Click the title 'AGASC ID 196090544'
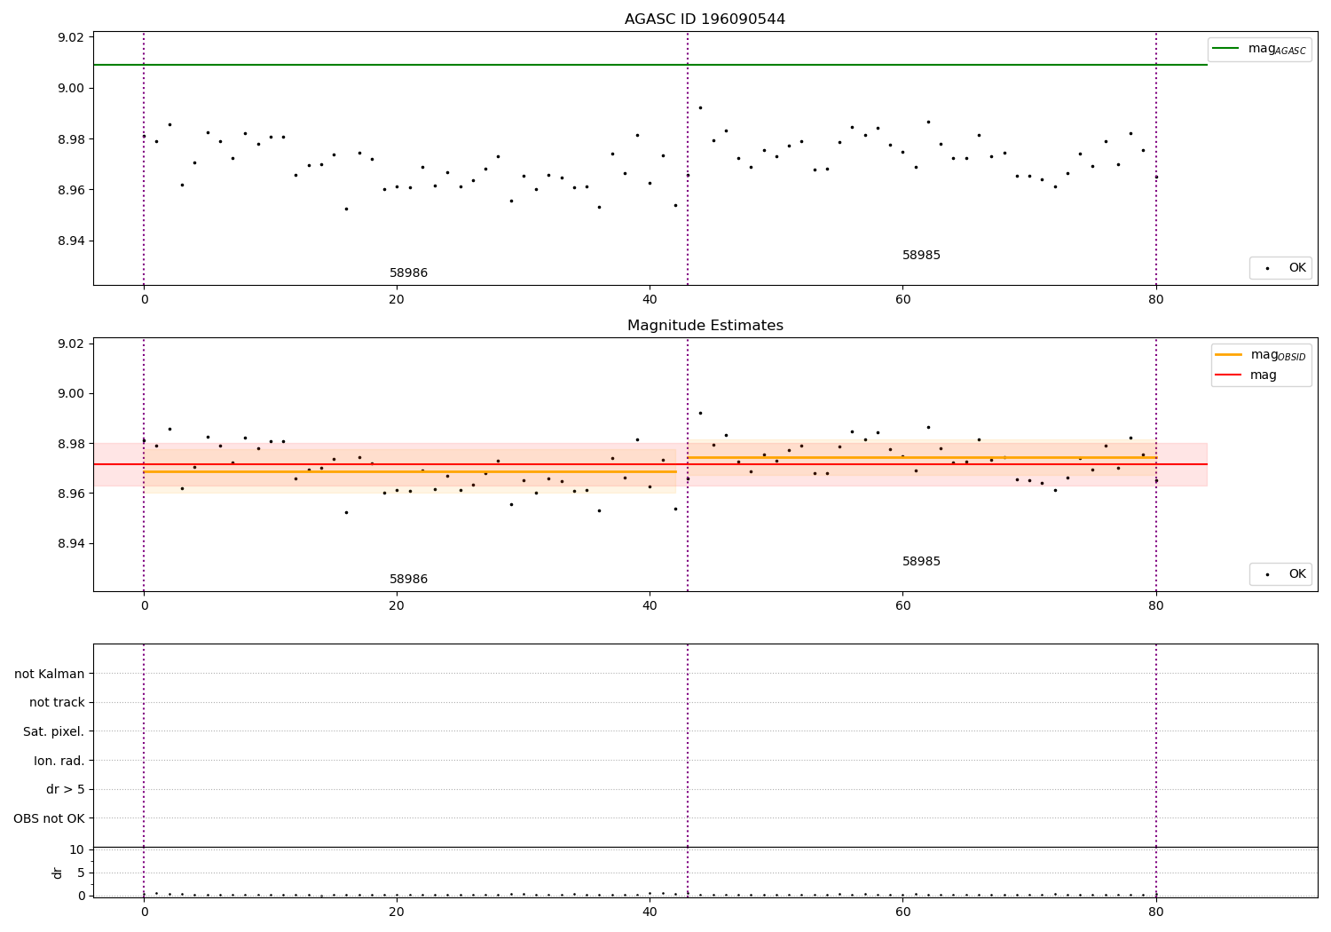 705,19
